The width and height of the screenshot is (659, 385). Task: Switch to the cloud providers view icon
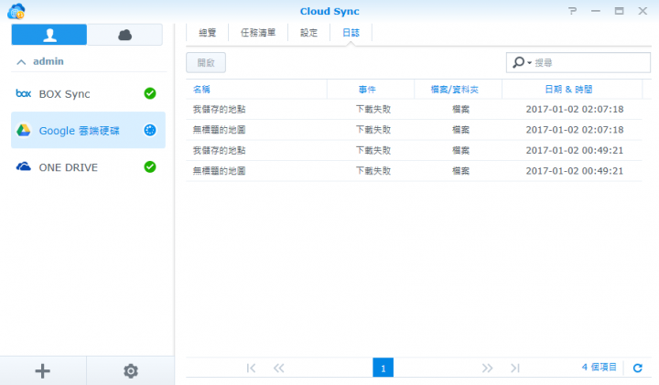click(124, 35)
